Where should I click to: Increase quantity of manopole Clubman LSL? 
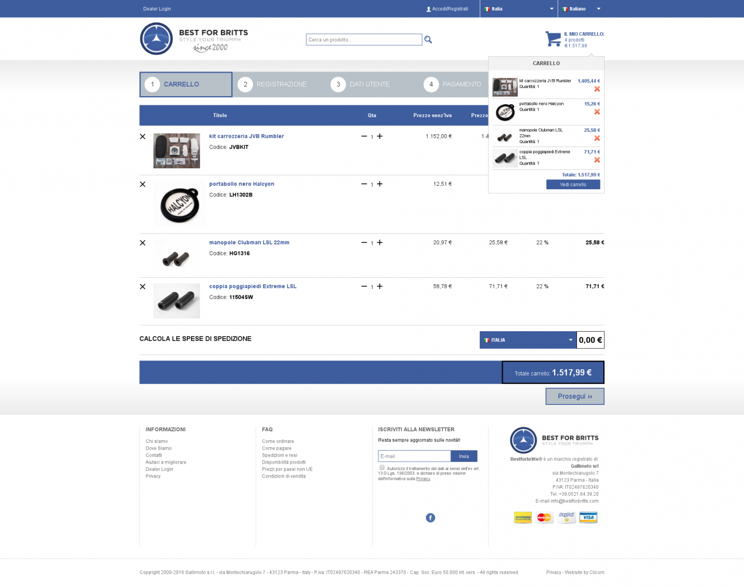(x=380, y=243)
